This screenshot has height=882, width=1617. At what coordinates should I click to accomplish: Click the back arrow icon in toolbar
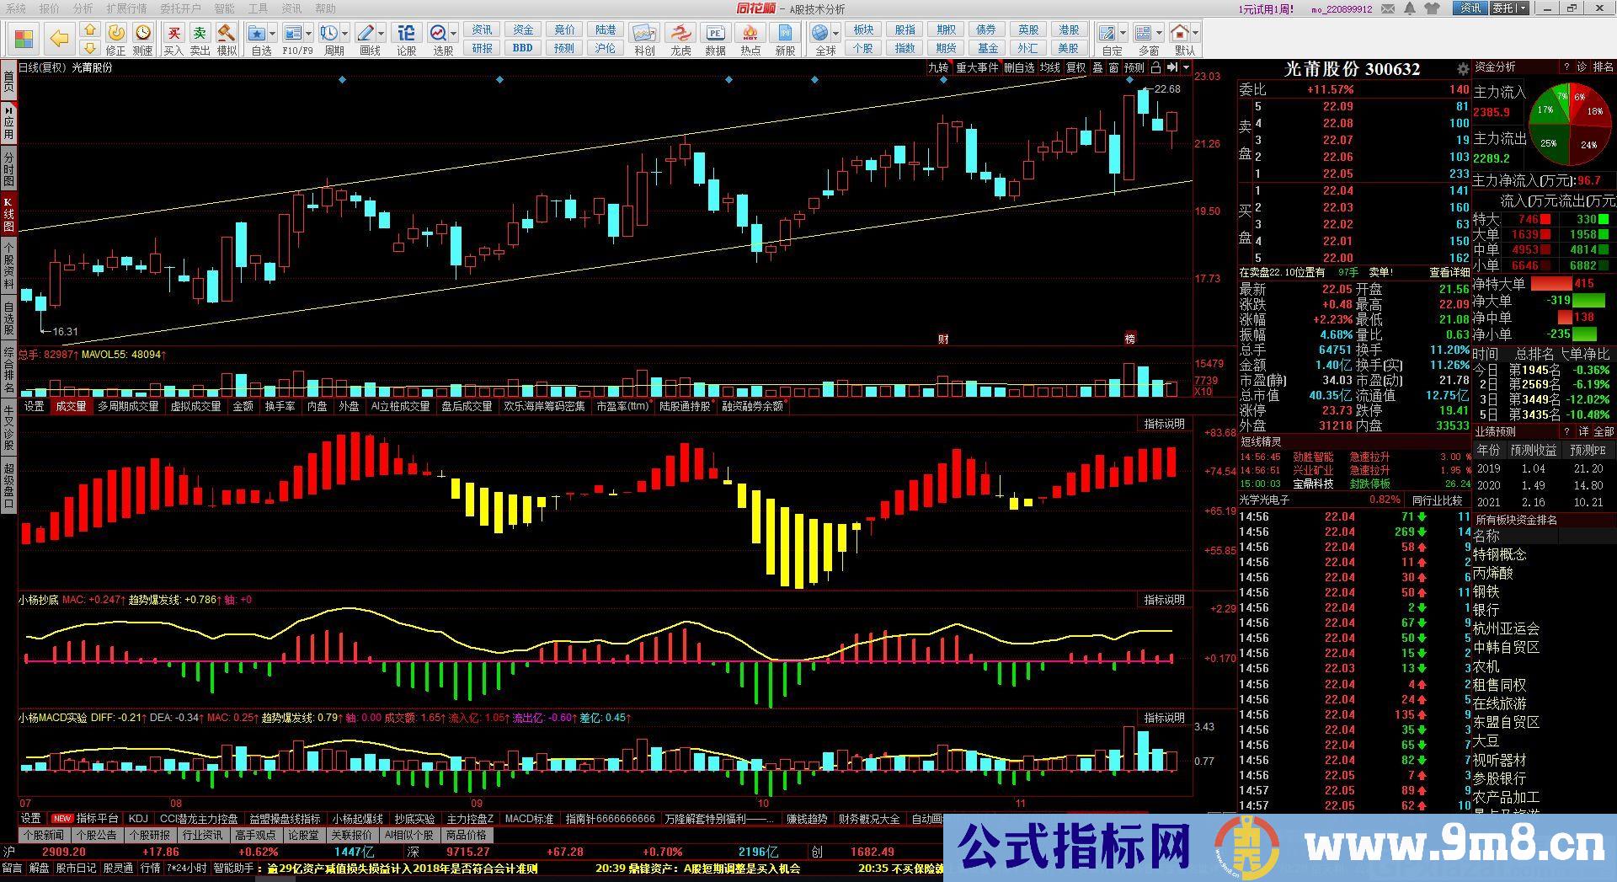(x=59, y=39)
